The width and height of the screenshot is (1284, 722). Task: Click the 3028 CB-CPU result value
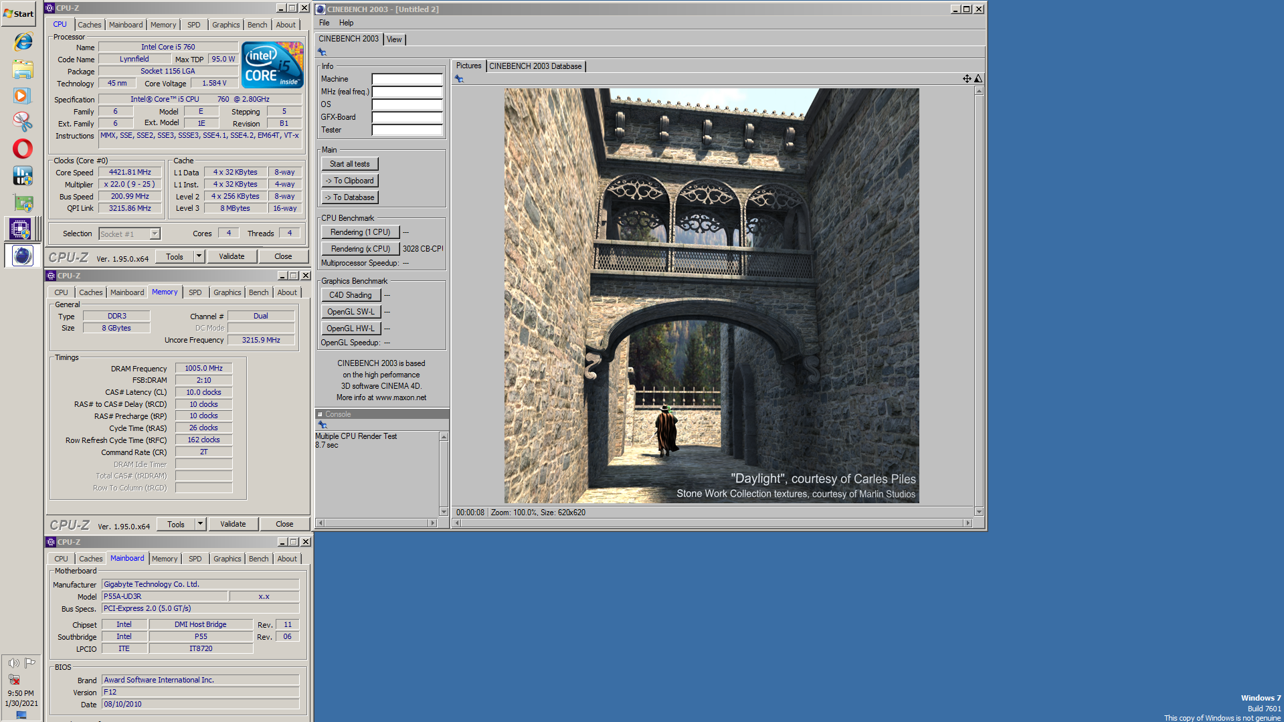(423, 249)
